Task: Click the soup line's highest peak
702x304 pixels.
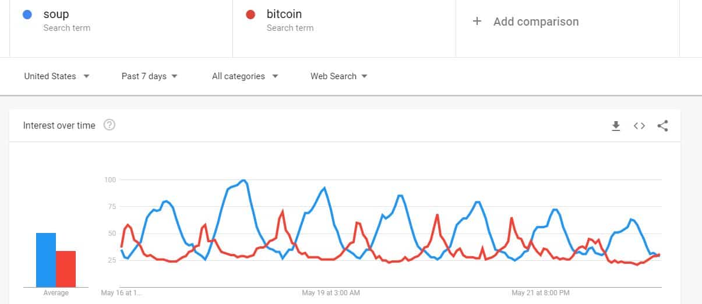Action: [x=244, y=181]
